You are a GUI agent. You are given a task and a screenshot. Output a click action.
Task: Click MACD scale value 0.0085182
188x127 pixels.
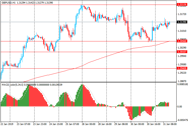click(182, 84)
